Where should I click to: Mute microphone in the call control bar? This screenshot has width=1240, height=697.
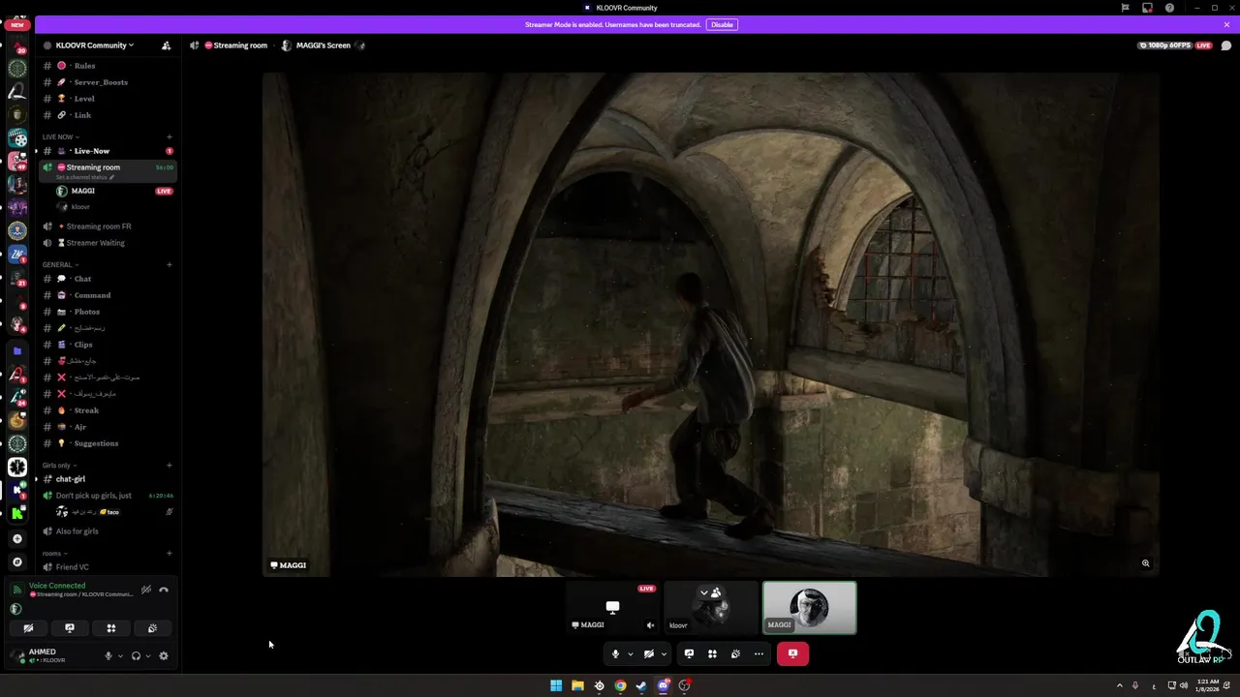[x=615, y=653]
